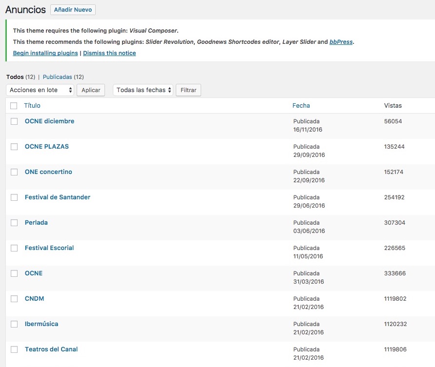Open the Todas las fechas dropdown
The height and width of the screenshot is (367, 435).
[143, 90]
